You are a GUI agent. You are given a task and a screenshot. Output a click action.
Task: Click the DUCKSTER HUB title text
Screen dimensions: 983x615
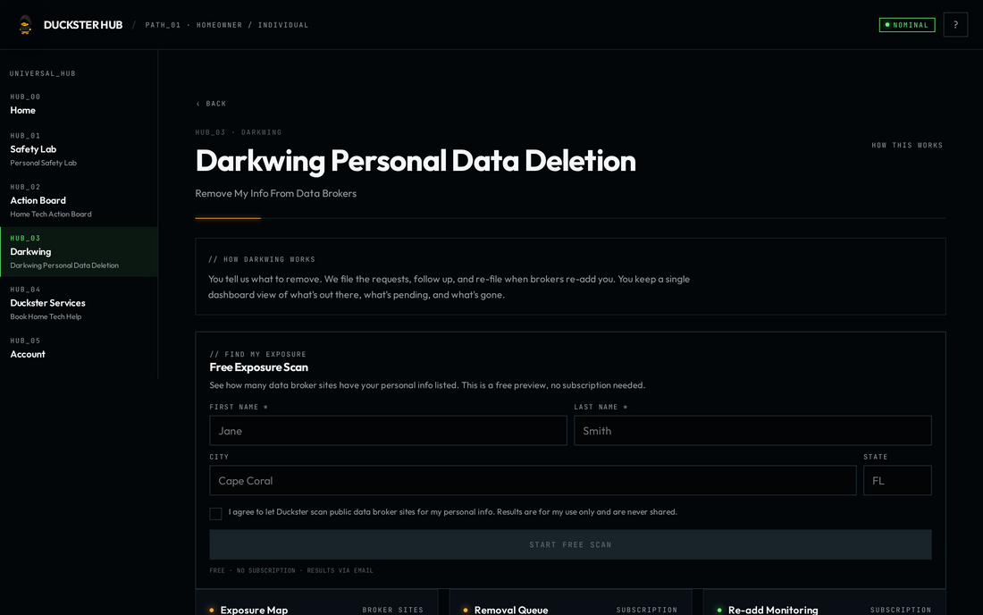83,25
